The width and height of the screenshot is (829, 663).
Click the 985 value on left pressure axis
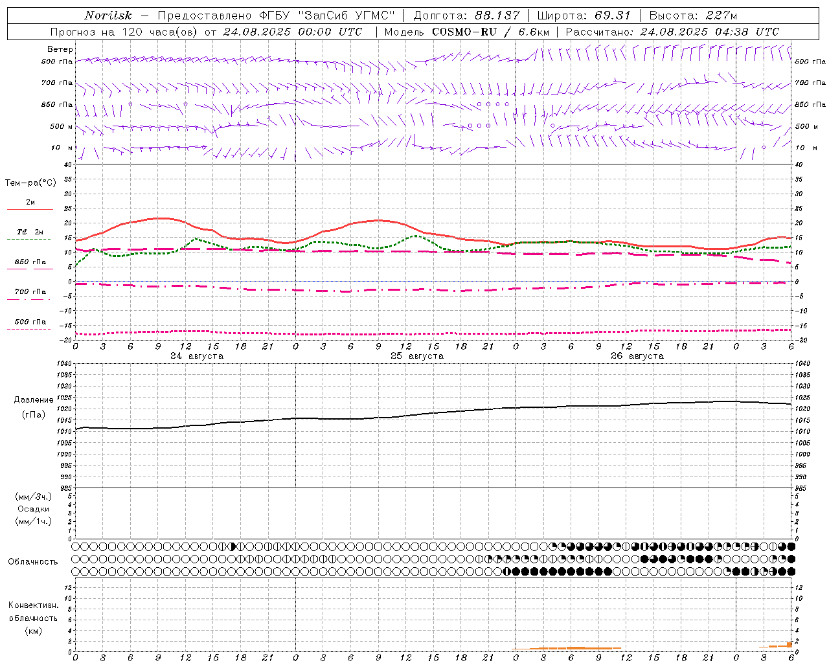(66, 488)
